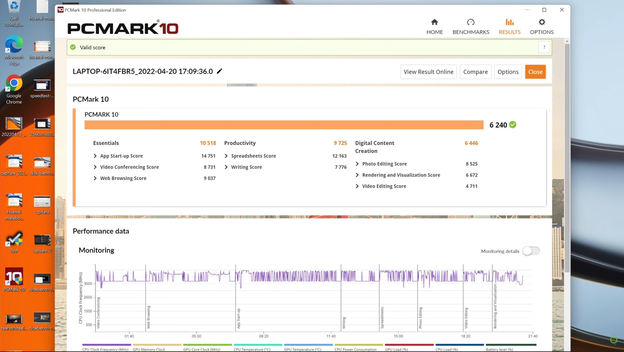This screenshot has height=352, width=624.
Task: Click the Essentials score 10 518
Action: pos(208,143)
